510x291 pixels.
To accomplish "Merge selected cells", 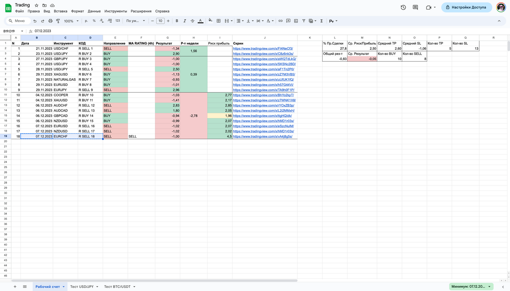I will tap(227, 21).
